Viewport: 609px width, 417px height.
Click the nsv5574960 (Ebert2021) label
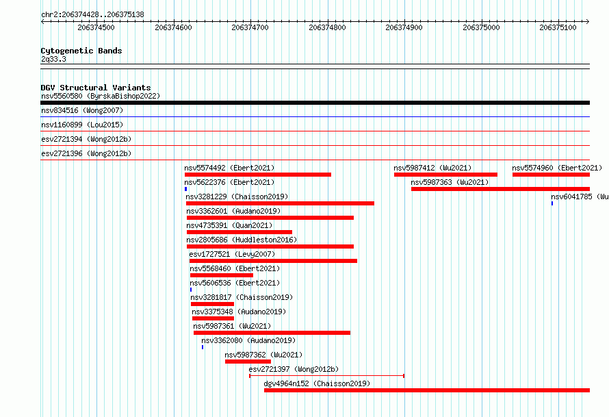tap(557, 168)
